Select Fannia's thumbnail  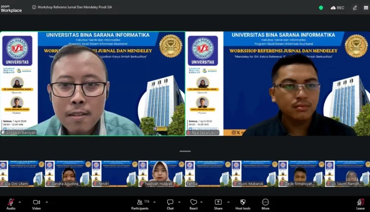pos(208,174)
